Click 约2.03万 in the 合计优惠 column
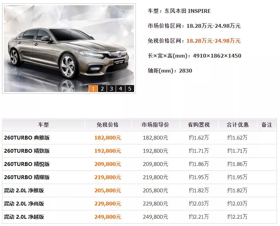The height and width of the screenshot is (226, 280). [237, 204]
